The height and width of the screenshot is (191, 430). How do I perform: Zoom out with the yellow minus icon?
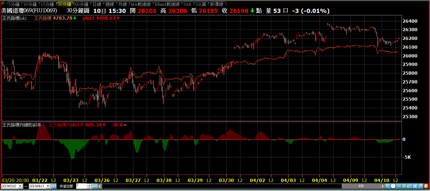(x=398, y=186)
